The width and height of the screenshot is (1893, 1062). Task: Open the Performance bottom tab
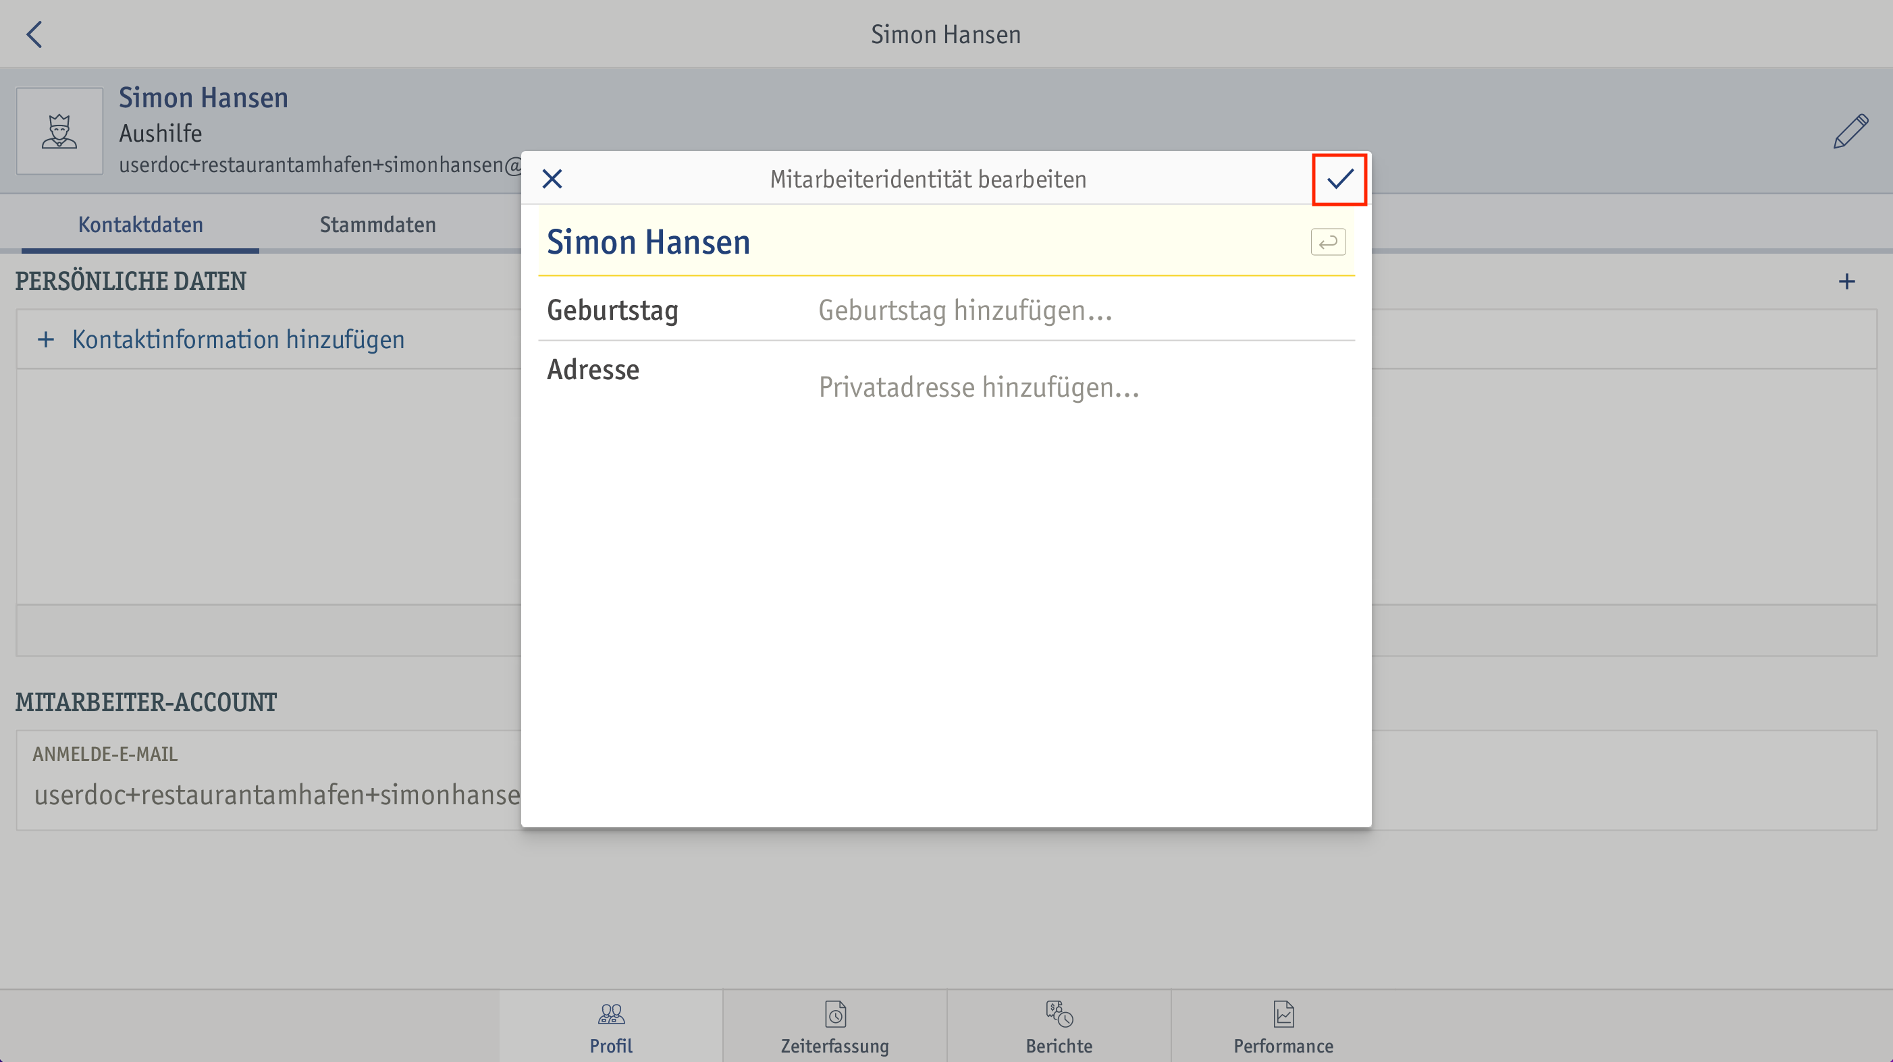pos(1283,1026)
